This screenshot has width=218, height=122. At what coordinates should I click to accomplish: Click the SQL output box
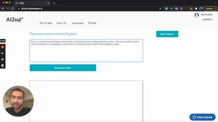point(86,101)
